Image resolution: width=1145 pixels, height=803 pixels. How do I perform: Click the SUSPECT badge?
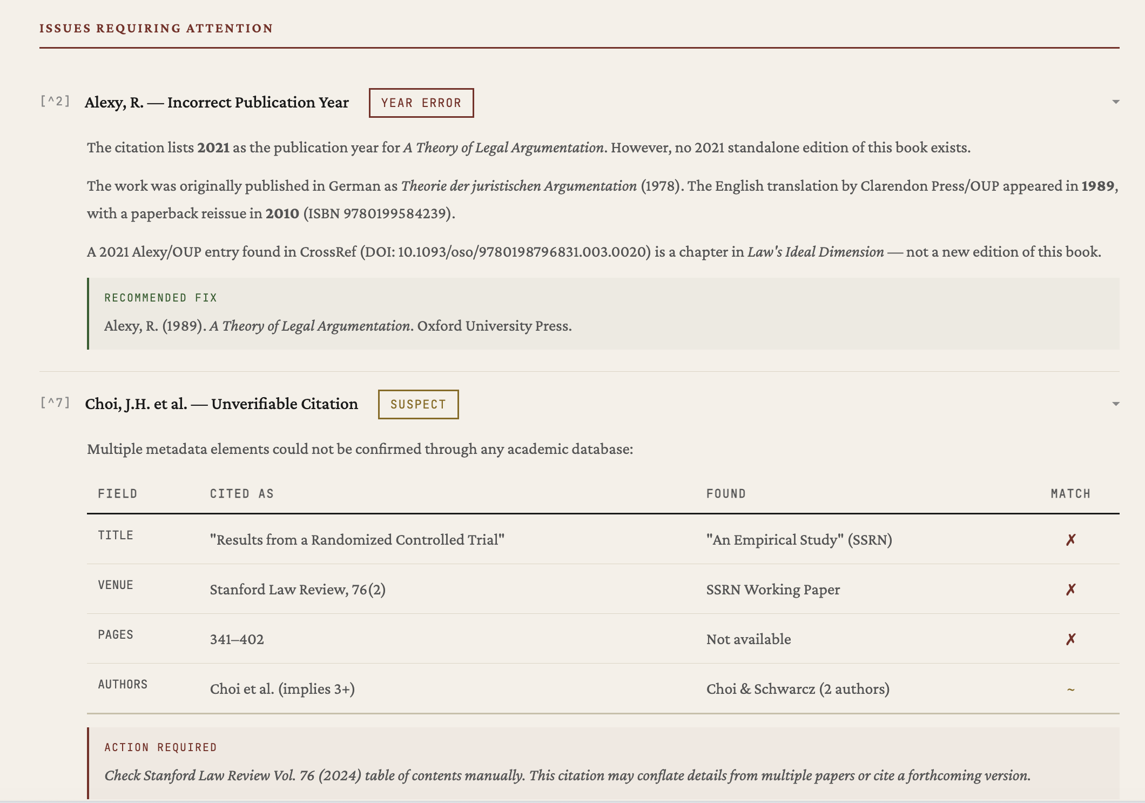(x=418, y=404)
